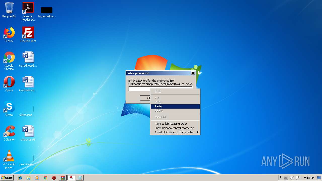Choose Select All in context menu
The width and height of the screenshot is (322, 181).
pos(175,117)
